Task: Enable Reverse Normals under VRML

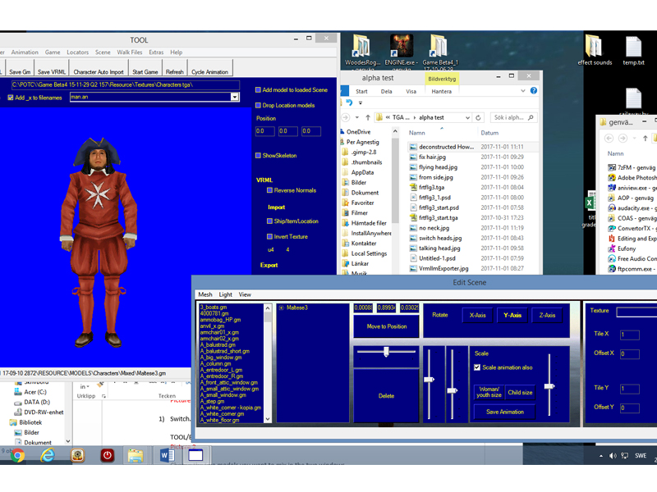Action: pyautogui.click(x=270, y=190)
